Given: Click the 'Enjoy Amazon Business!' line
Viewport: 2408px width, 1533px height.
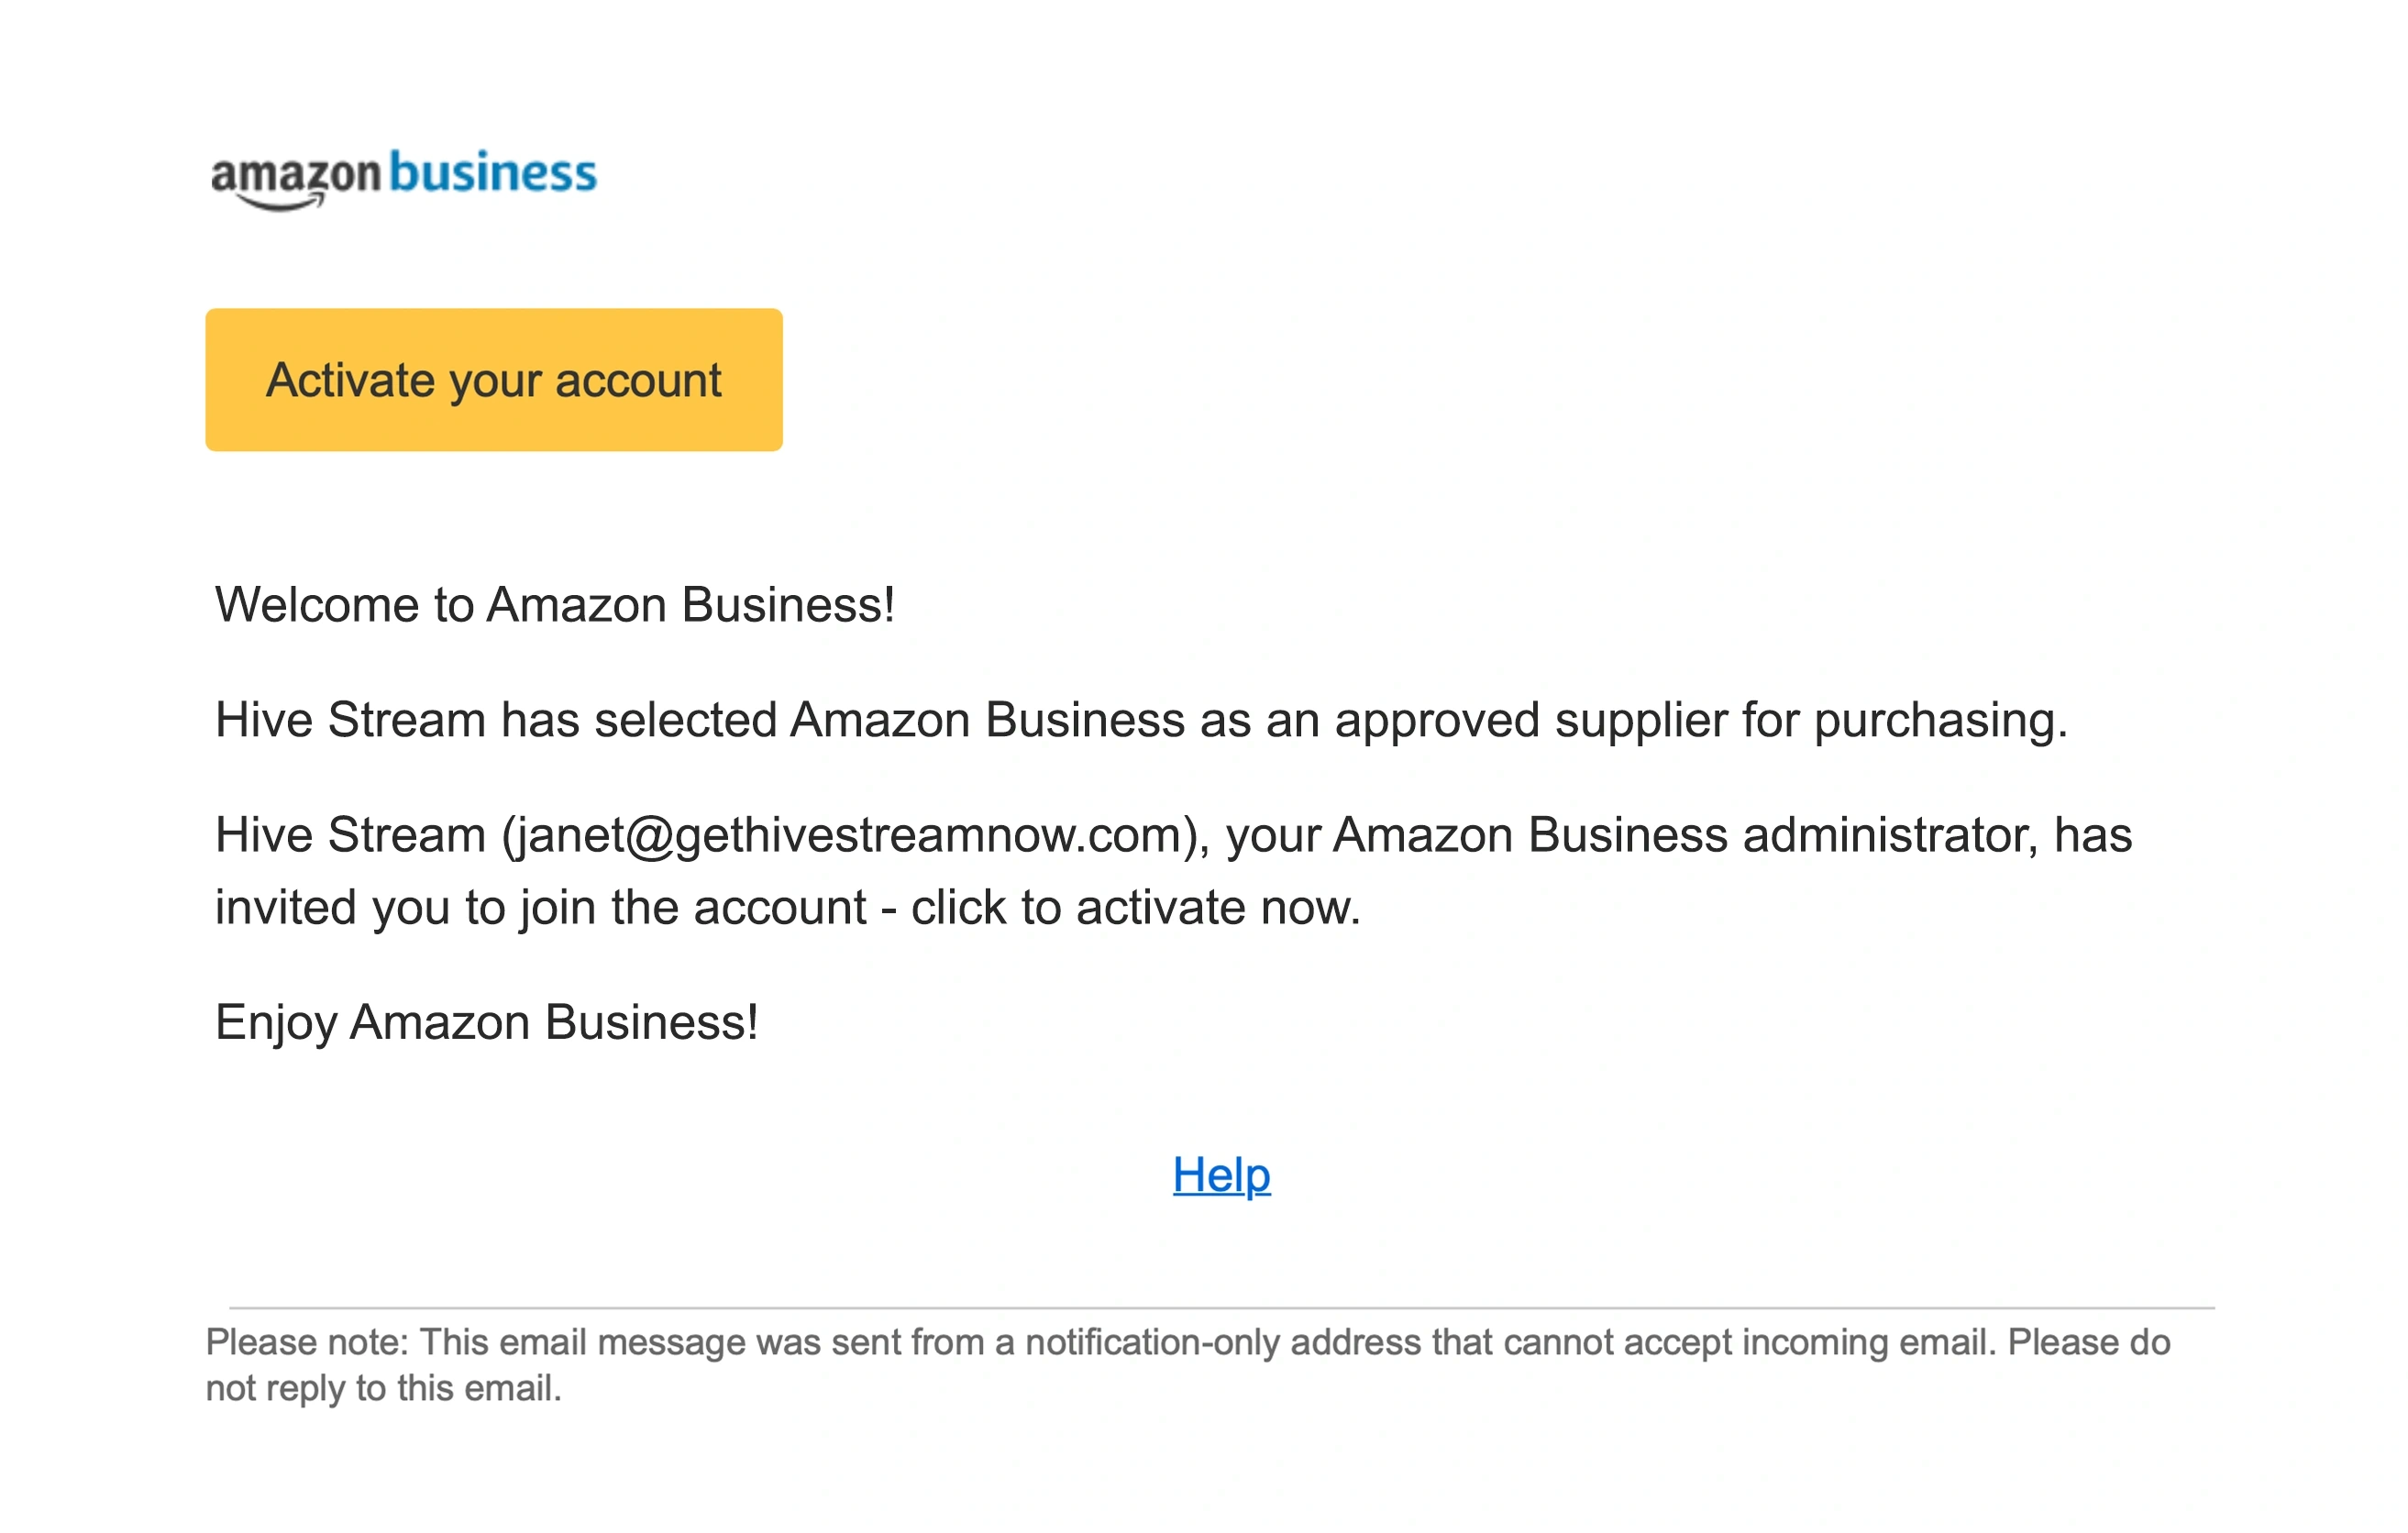Looking at the screenshot, I should tap(486, 1022).
